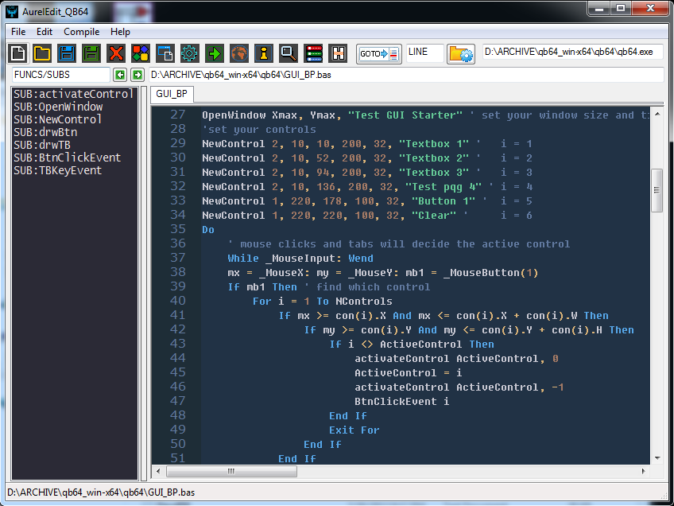This screenshot has width=674, height=506.
Task: Click the green left arrow button
Action: [120, 75]
